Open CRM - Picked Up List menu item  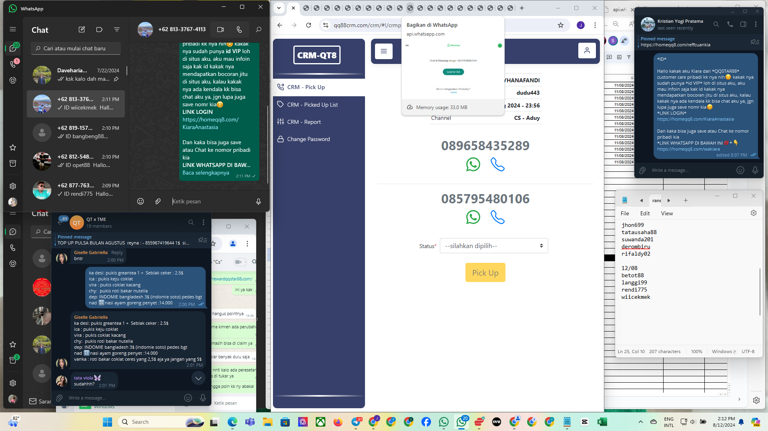click(x=319, y=105)
